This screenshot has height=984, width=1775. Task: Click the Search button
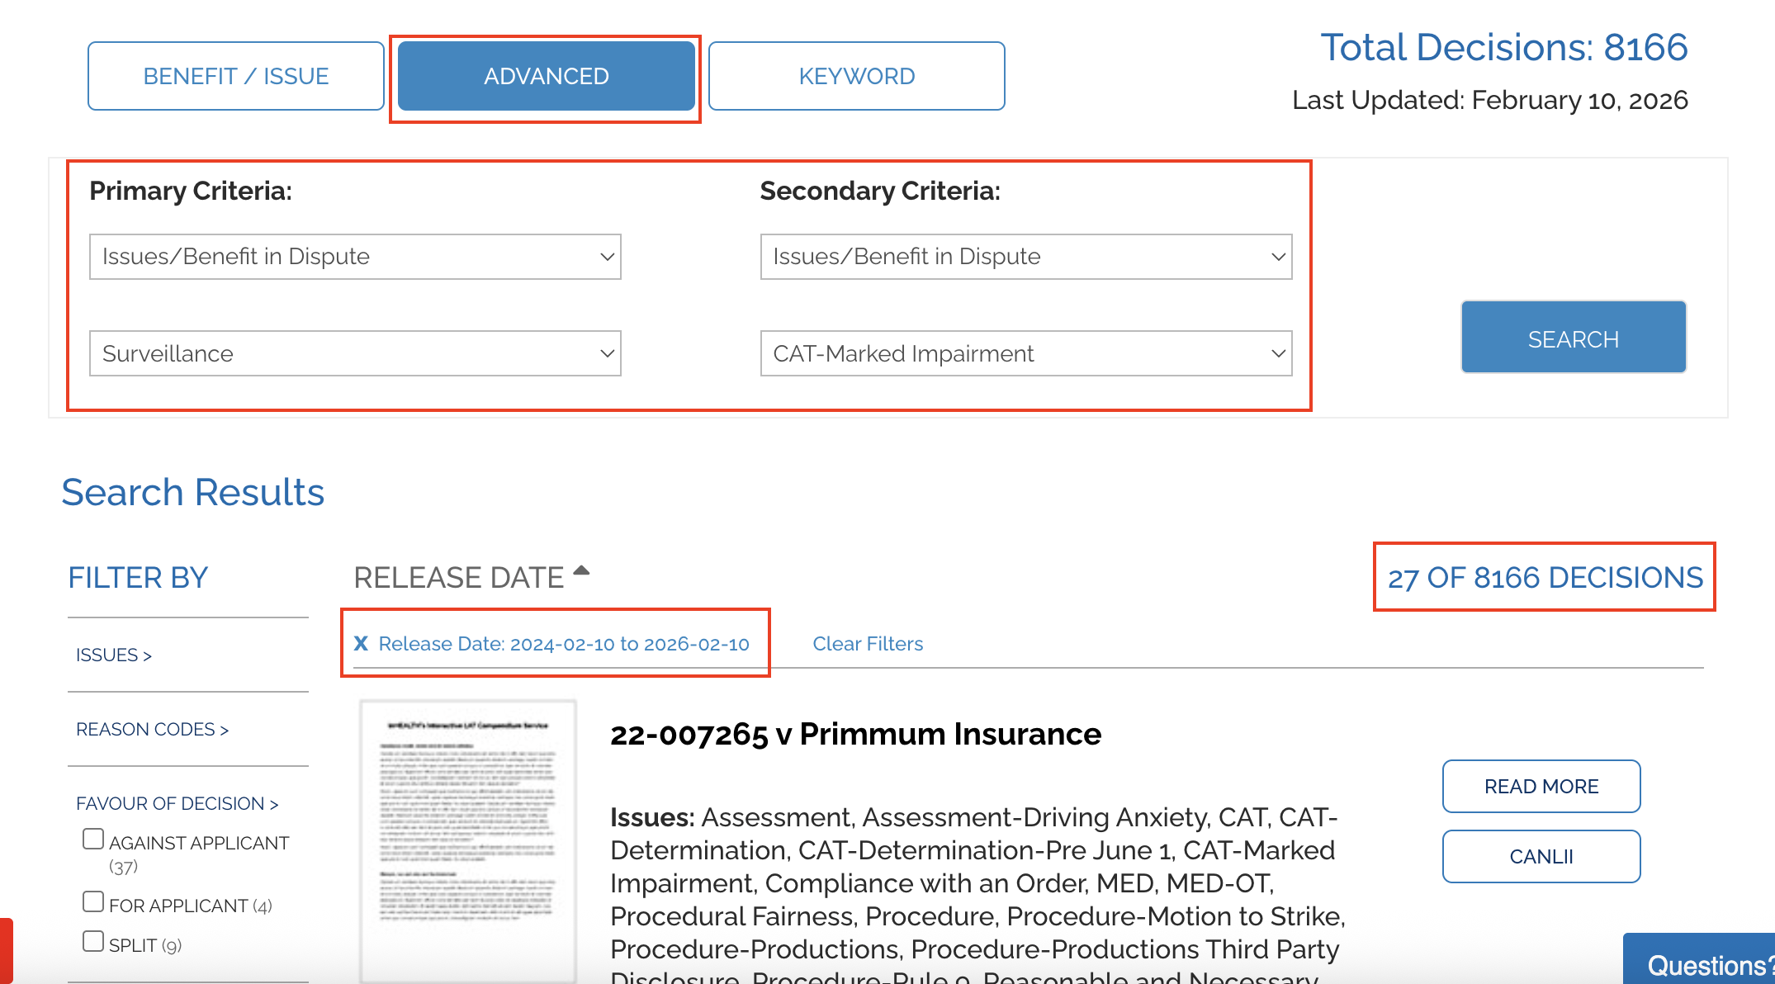(x=1573, y=338)
